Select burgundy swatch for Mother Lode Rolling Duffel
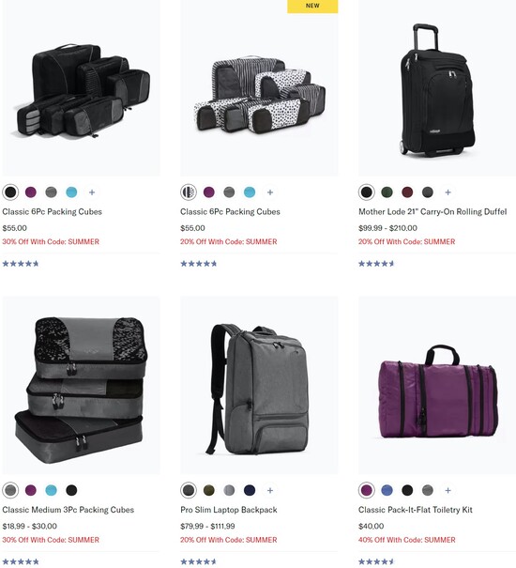This screenshot has width=516, height=568. pyautogui.click(x=407, y=192)
